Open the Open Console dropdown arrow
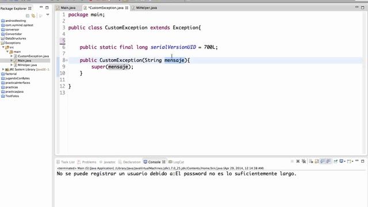This screenshot has width=368, height=207. (x=352, y=161)
